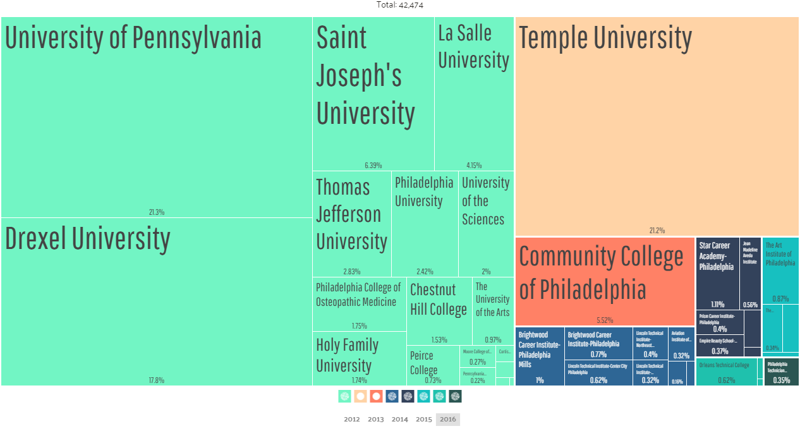This screenshot has height=431, width=800.
Task: Click the coral red legend icon
Action: (376, 396)
